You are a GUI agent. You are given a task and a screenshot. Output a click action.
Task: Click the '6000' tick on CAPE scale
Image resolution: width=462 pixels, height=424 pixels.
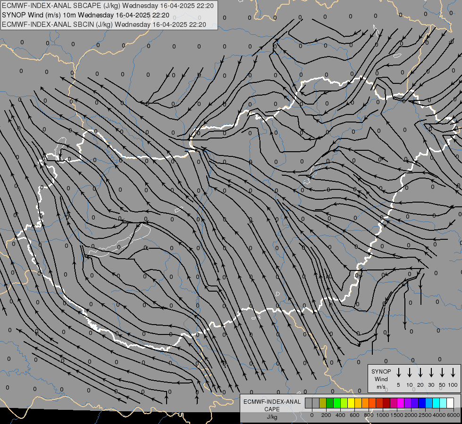[x=454, y=415]
